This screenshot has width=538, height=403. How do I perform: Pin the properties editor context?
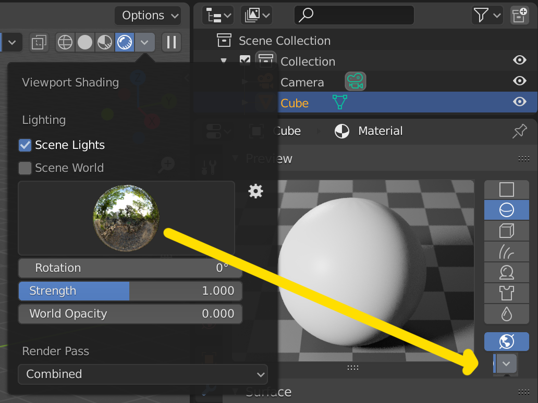(519, 131)
